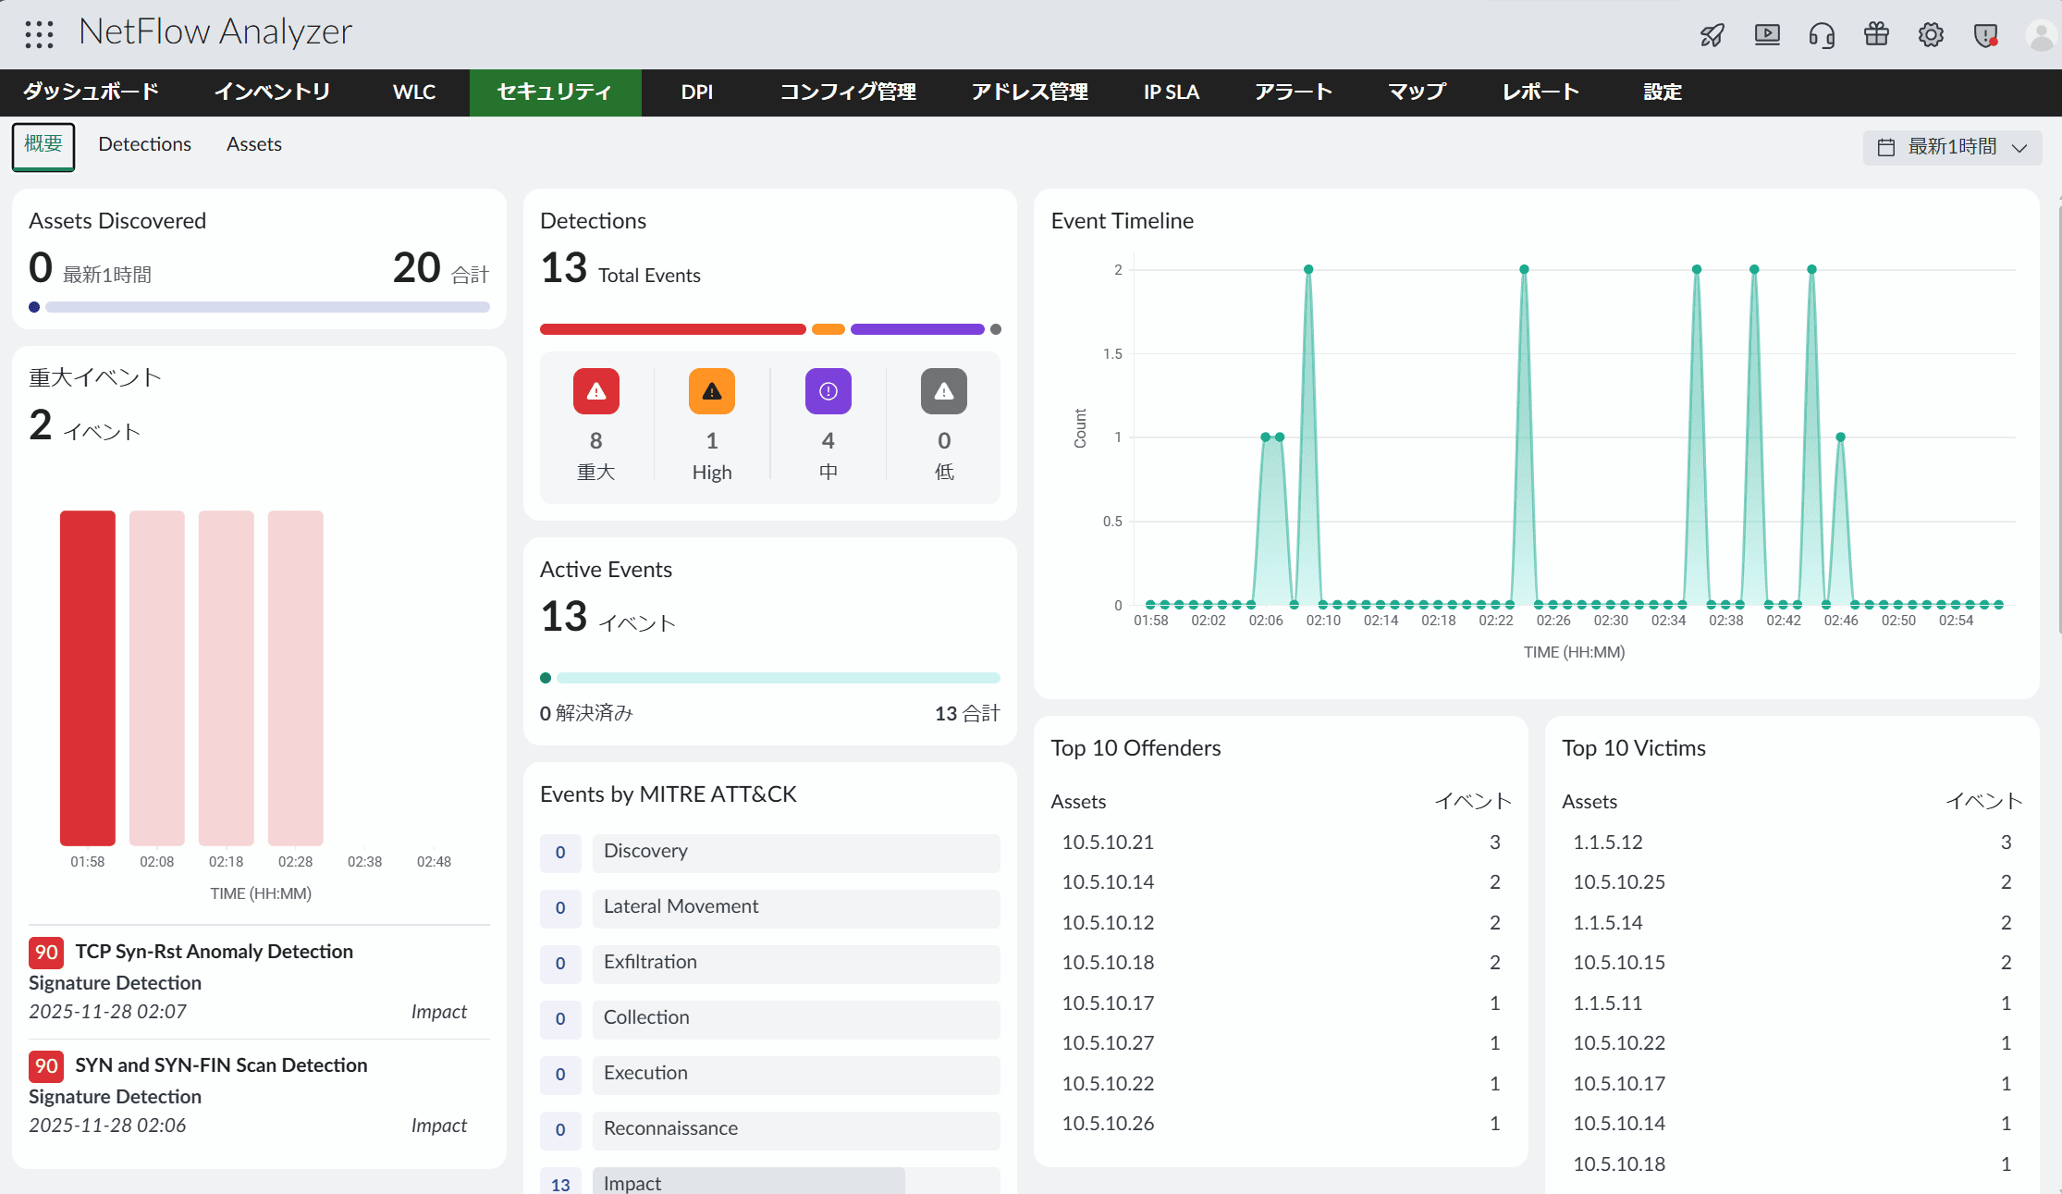Open the DPI menu
Viewport: 2062px width, 1194px height.
pyautogui.click(x=697, y=92)
